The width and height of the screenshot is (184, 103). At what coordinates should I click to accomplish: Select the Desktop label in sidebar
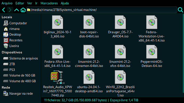pos(15,35)
